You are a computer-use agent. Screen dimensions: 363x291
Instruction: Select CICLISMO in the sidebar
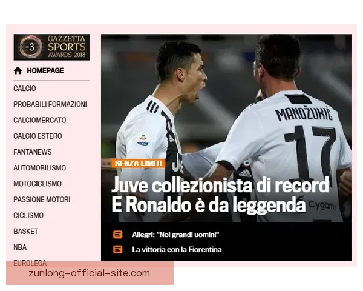[28, 216]
